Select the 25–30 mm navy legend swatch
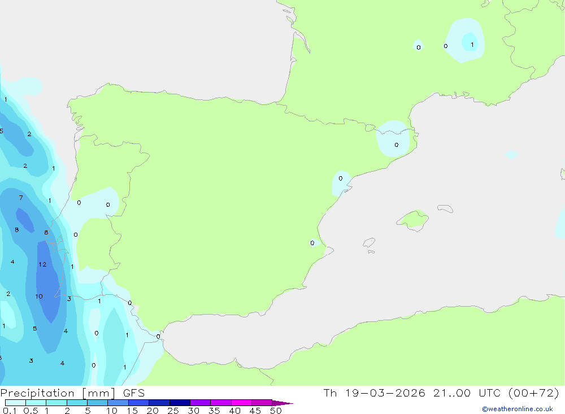565x414 pixels. (180, 403)
